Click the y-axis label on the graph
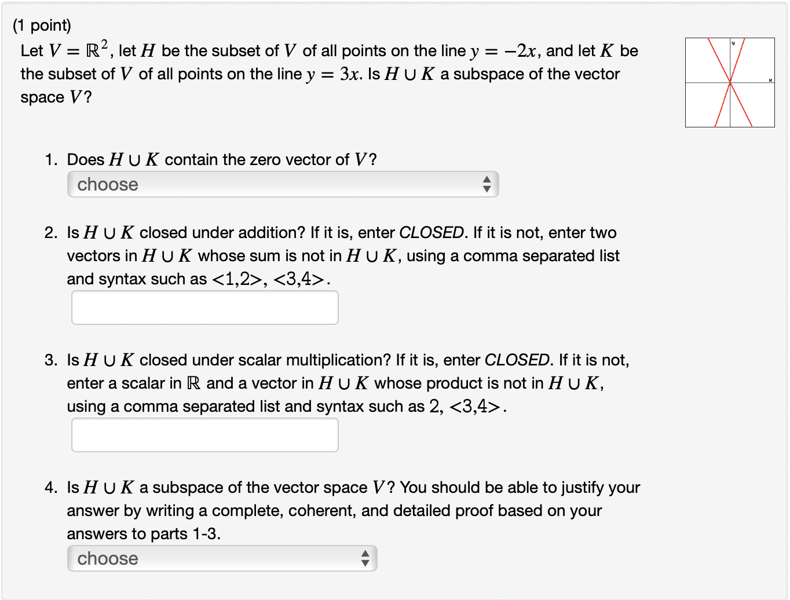Screen dimensions: 790x600 point(733,42)
